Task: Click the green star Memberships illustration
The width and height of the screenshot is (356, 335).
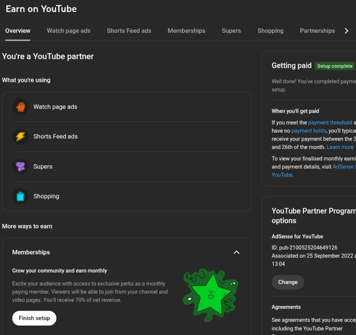Action: (x=210, y=295)
